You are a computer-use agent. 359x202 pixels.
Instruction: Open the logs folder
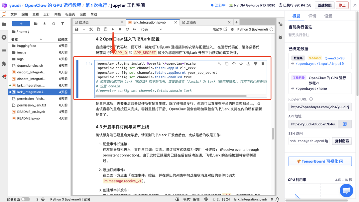(x=40, y=59)
